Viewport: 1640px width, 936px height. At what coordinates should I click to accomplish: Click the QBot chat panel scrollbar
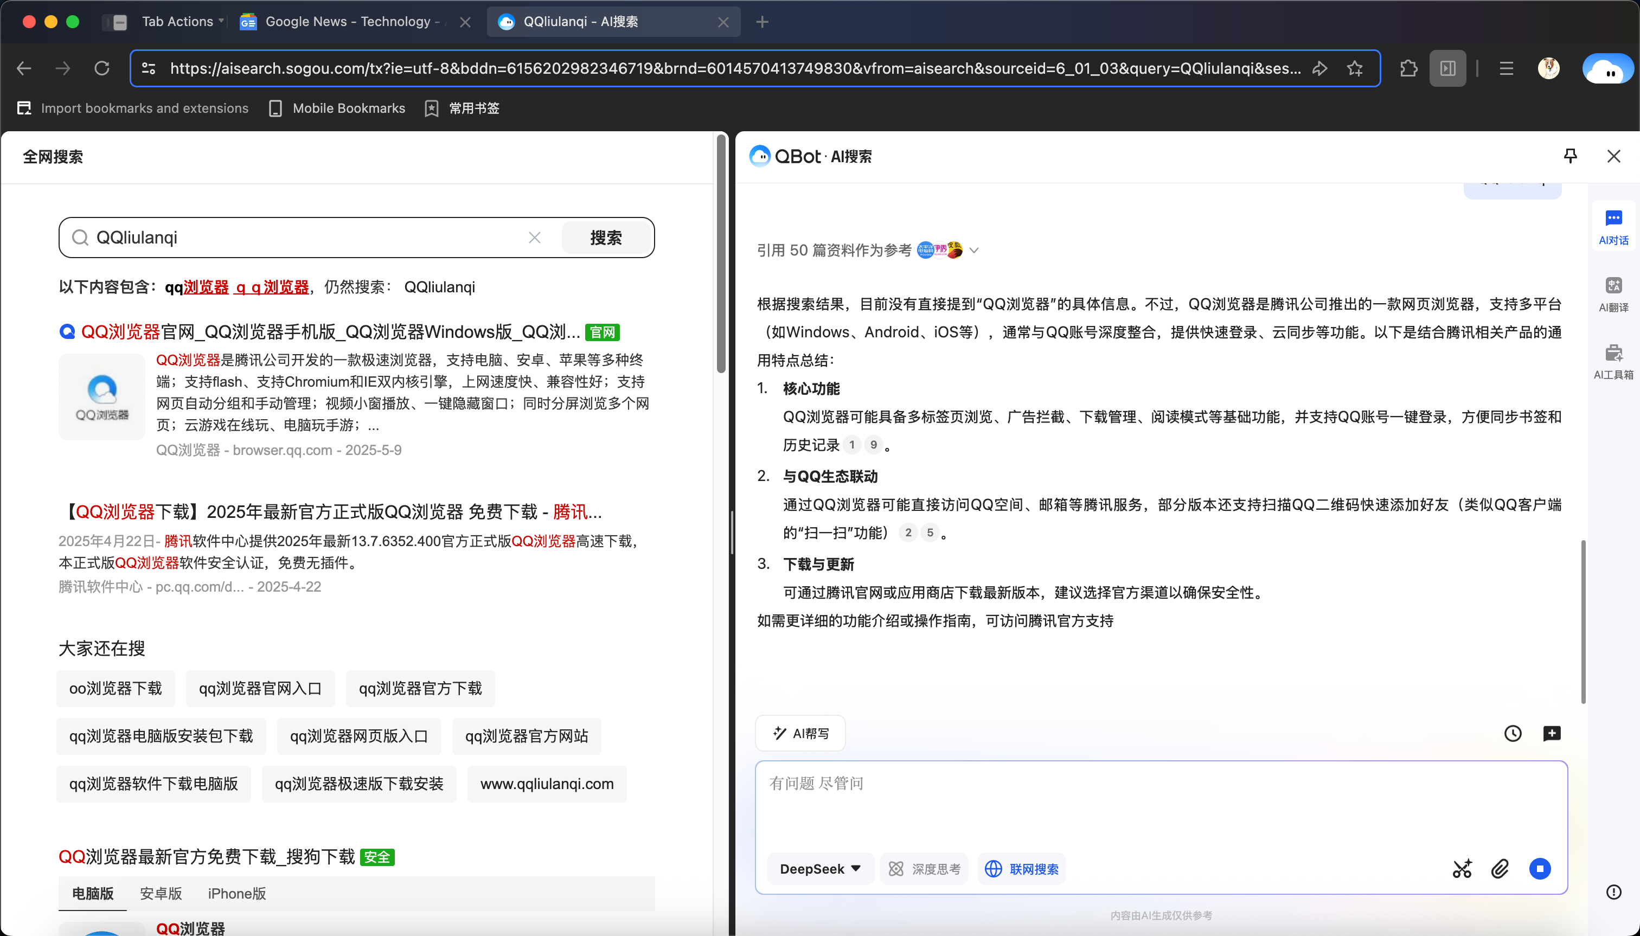(x=1583, y=623)
